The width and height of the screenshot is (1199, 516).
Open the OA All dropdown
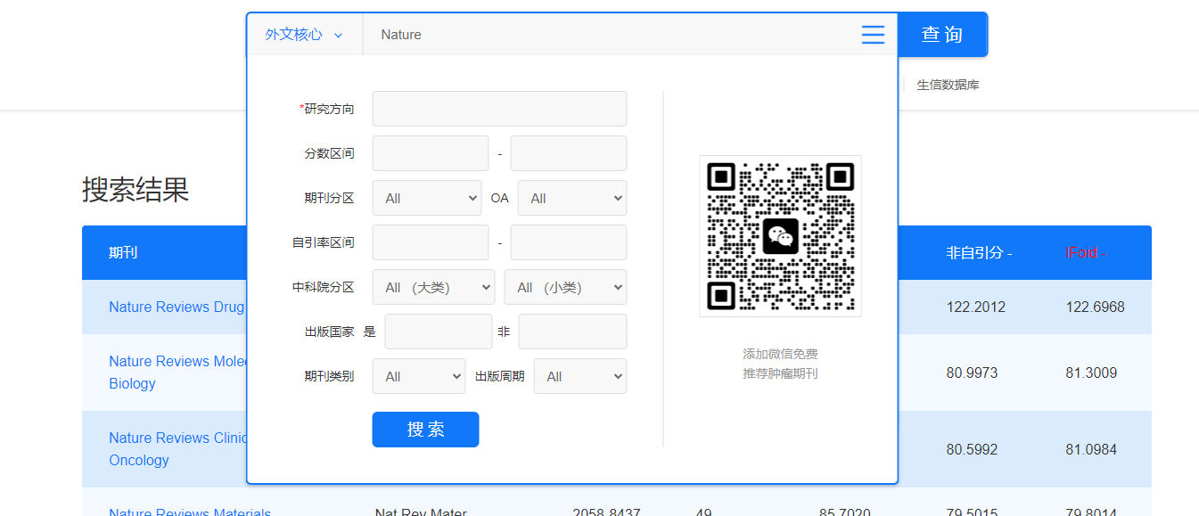(572, 198)
